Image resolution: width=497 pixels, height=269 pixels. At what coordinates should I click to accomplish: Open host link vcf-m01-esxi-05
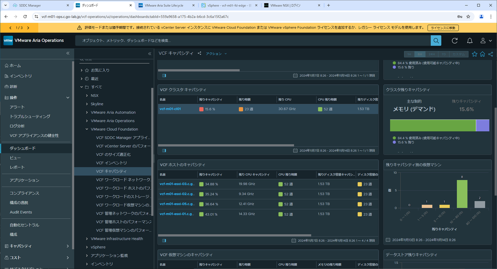pyautogui.click(x=176, y=204)
